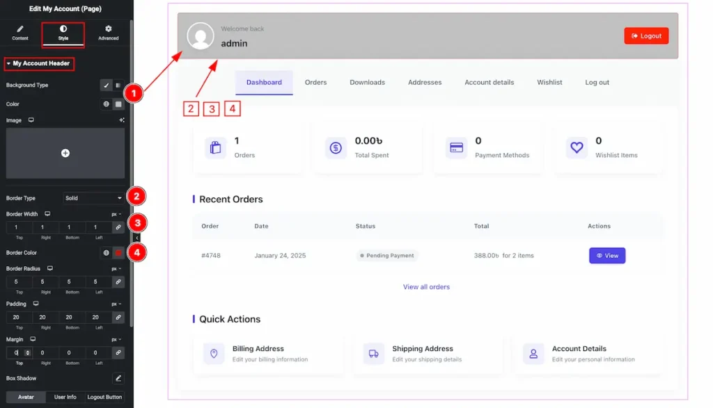Follow the View all orders link
The width and height of the screenshot is (713, 408).
click(426, 287)
